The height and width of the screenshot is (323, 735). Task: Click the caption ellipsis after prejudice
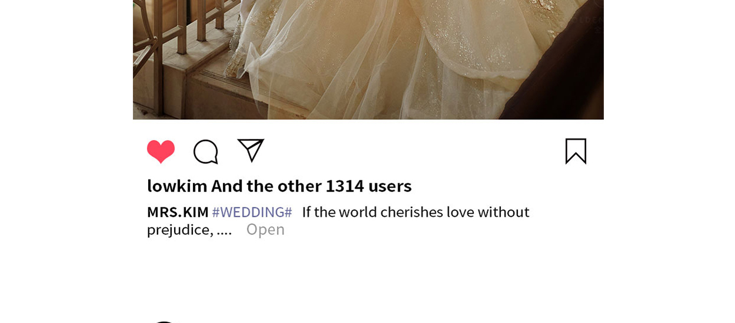coord(224,230)
